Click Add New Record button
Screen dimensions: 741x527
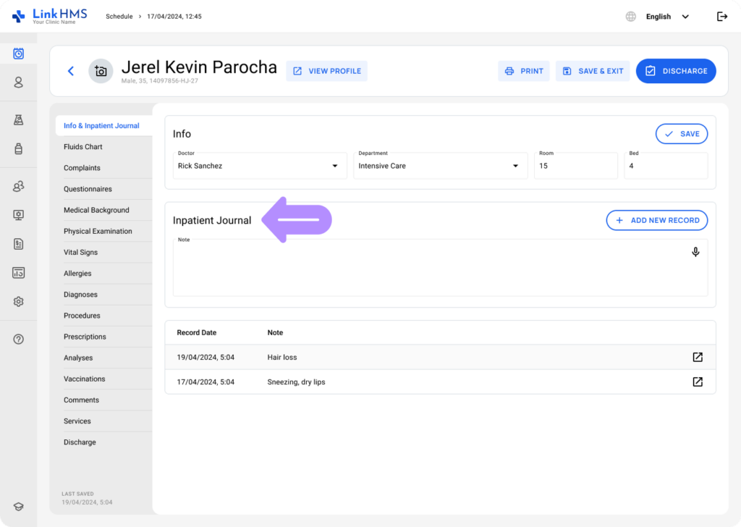656,220
